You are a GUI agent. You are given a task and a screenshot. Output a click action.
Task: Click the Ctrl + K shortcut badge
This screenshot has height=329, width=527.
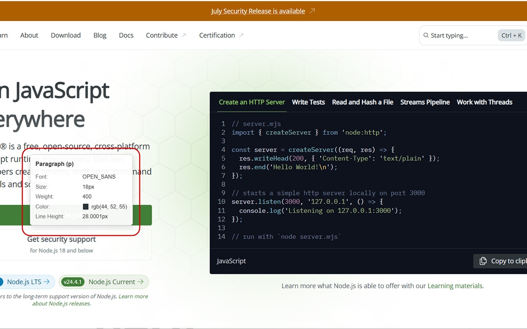tap(512, 35)
